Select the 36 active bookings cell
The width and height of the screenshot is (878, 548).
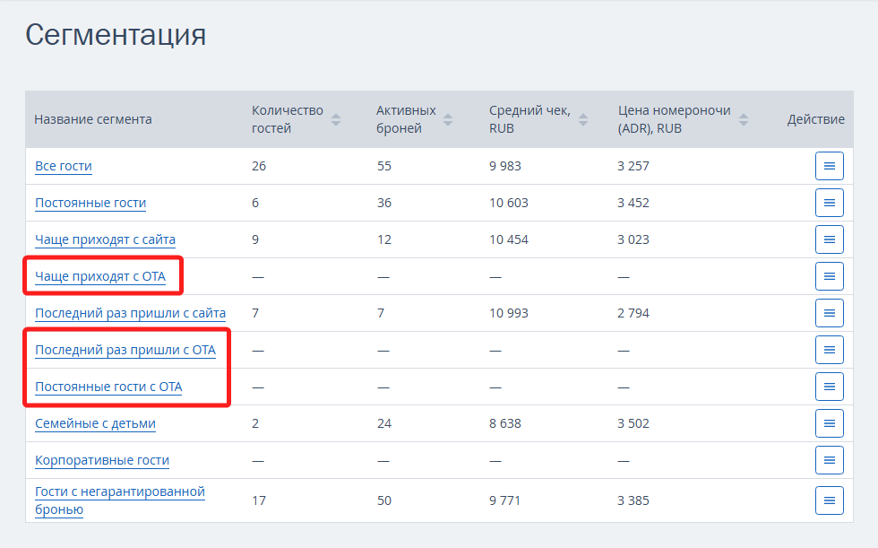tap(384, 203)
